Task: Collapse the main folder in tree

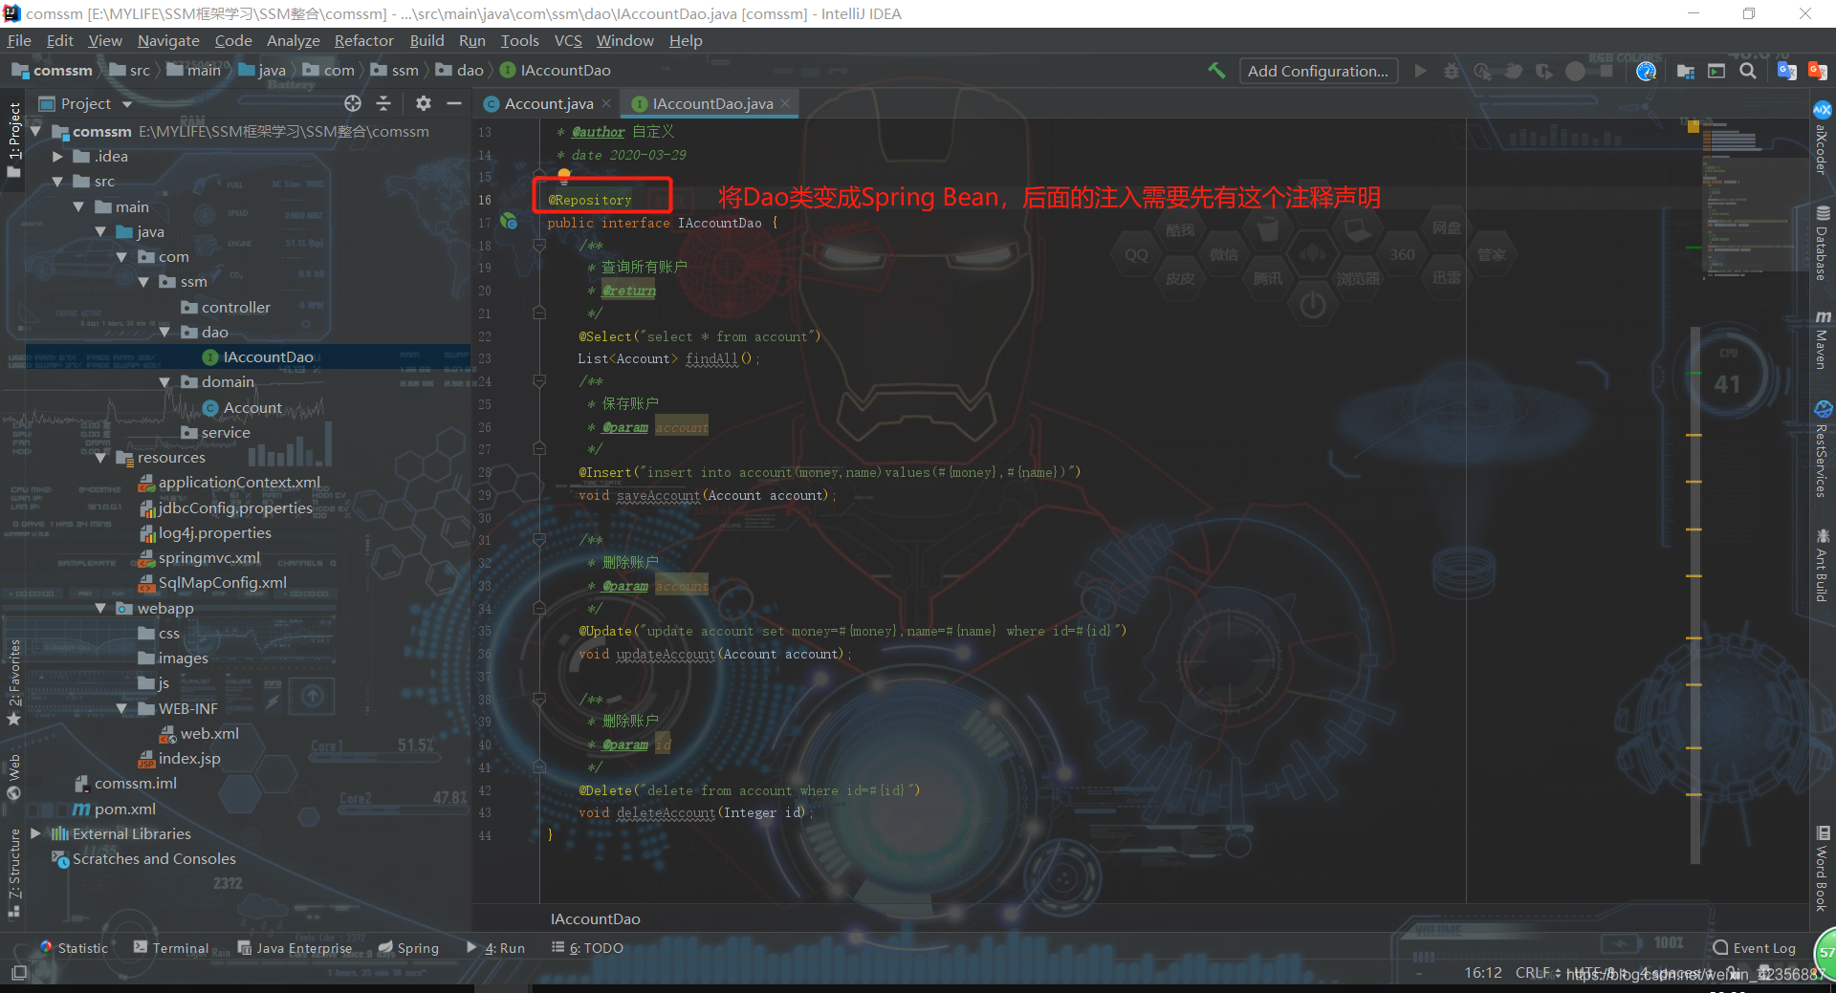Action: click(78, 206)
